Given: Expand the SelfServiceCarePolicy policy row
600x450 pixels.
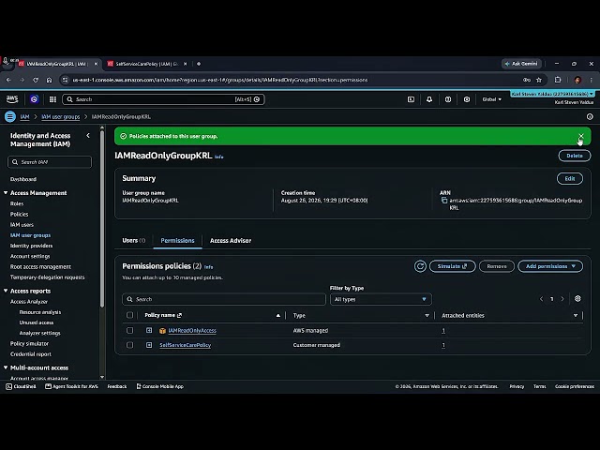Looking at the screenshot, I should (x=149, y=345).
